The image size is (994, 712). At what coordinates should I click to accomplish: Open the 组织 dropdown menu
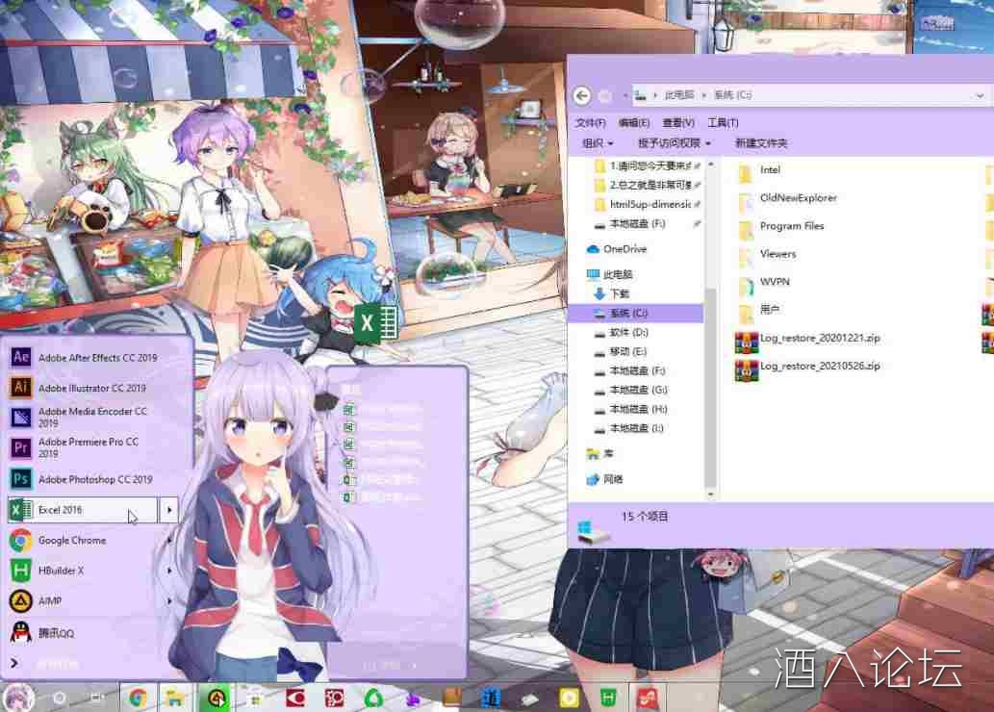click(x=598, y=142)
